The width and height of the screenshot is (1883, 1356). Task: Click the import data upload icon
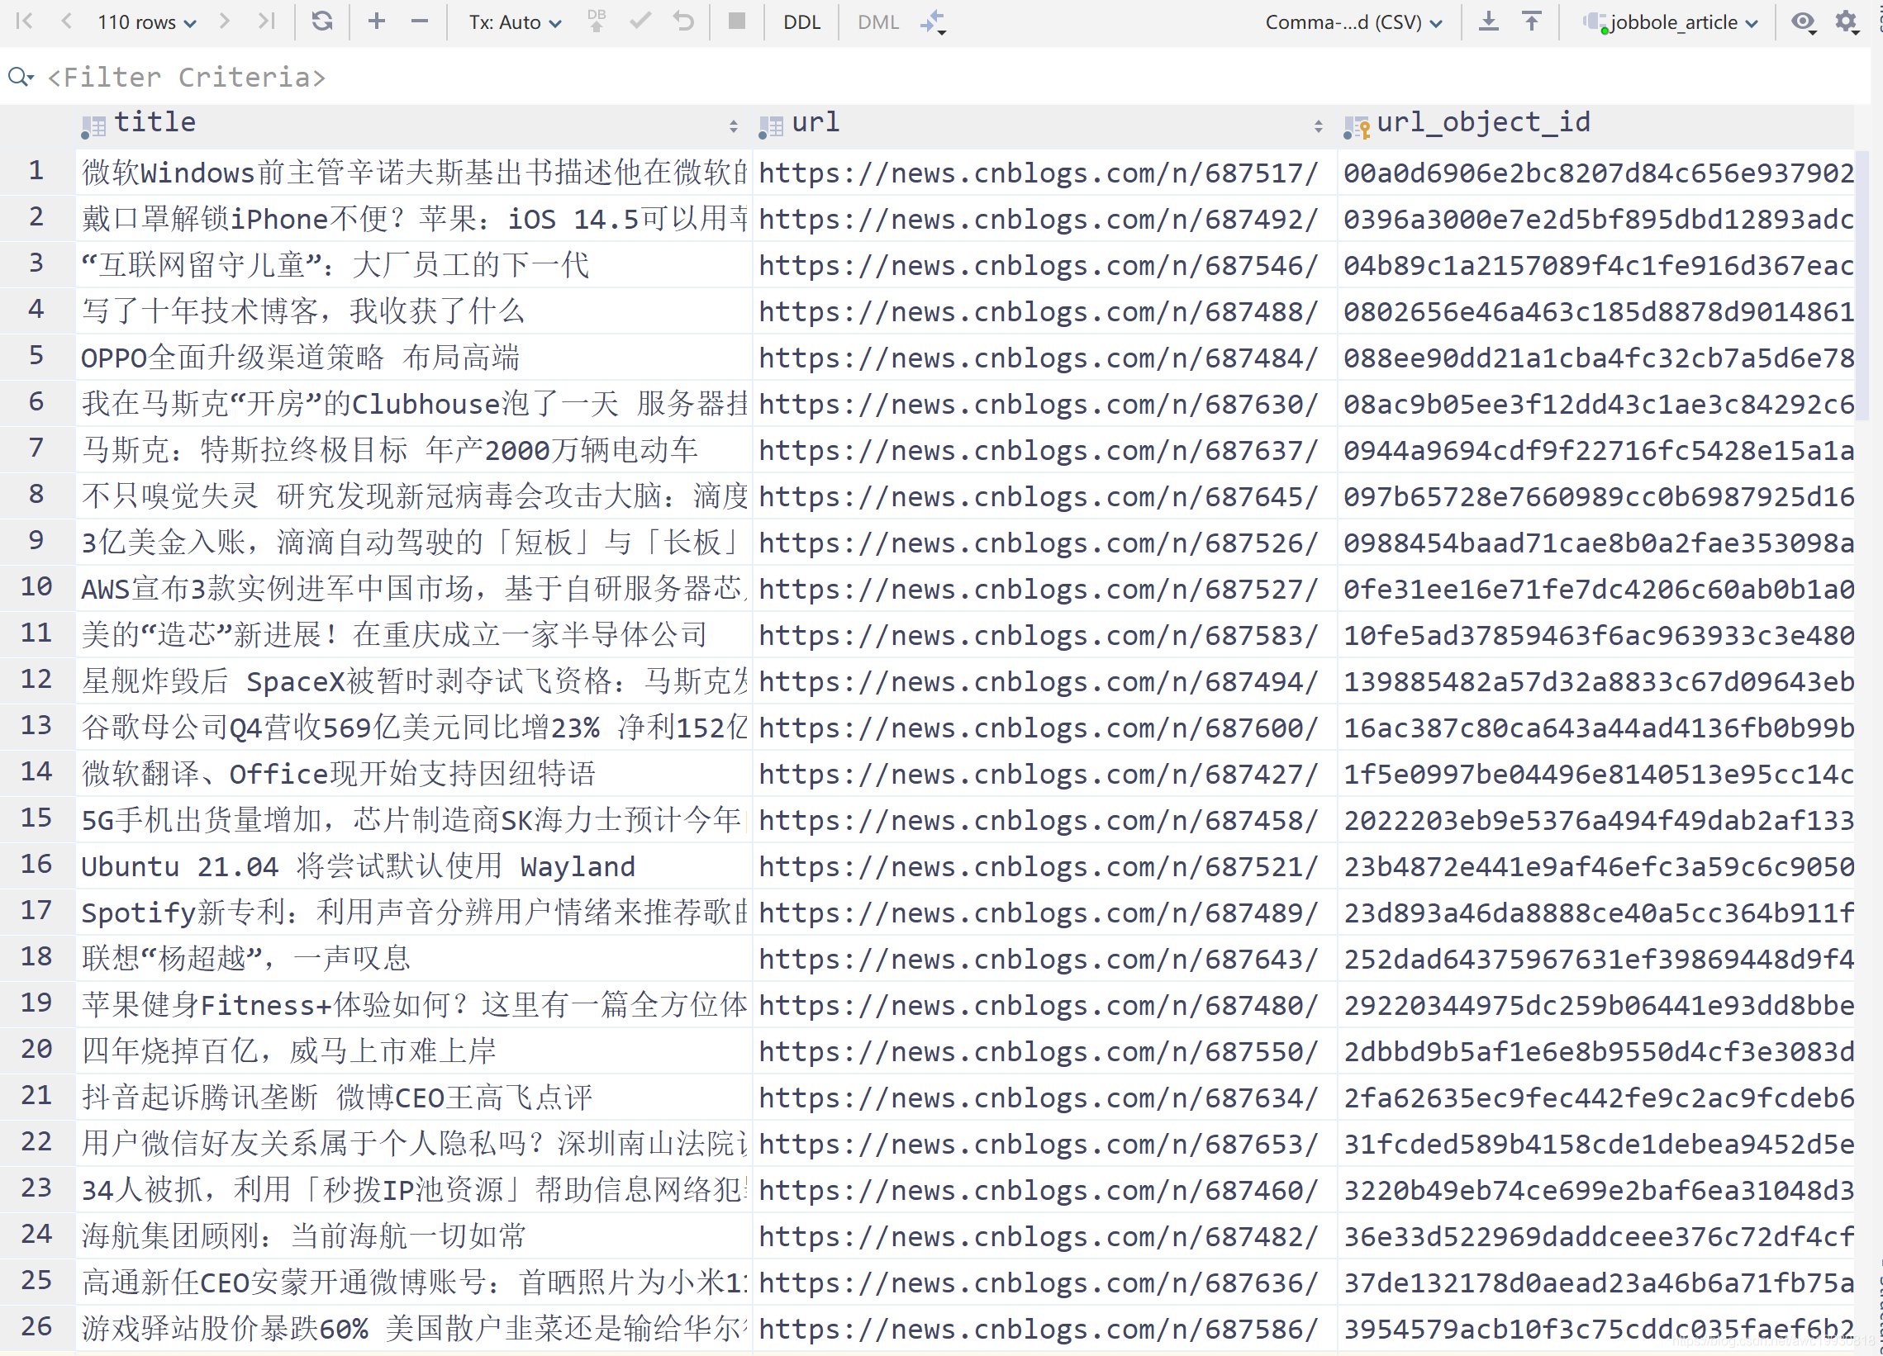pos(1532,21)
